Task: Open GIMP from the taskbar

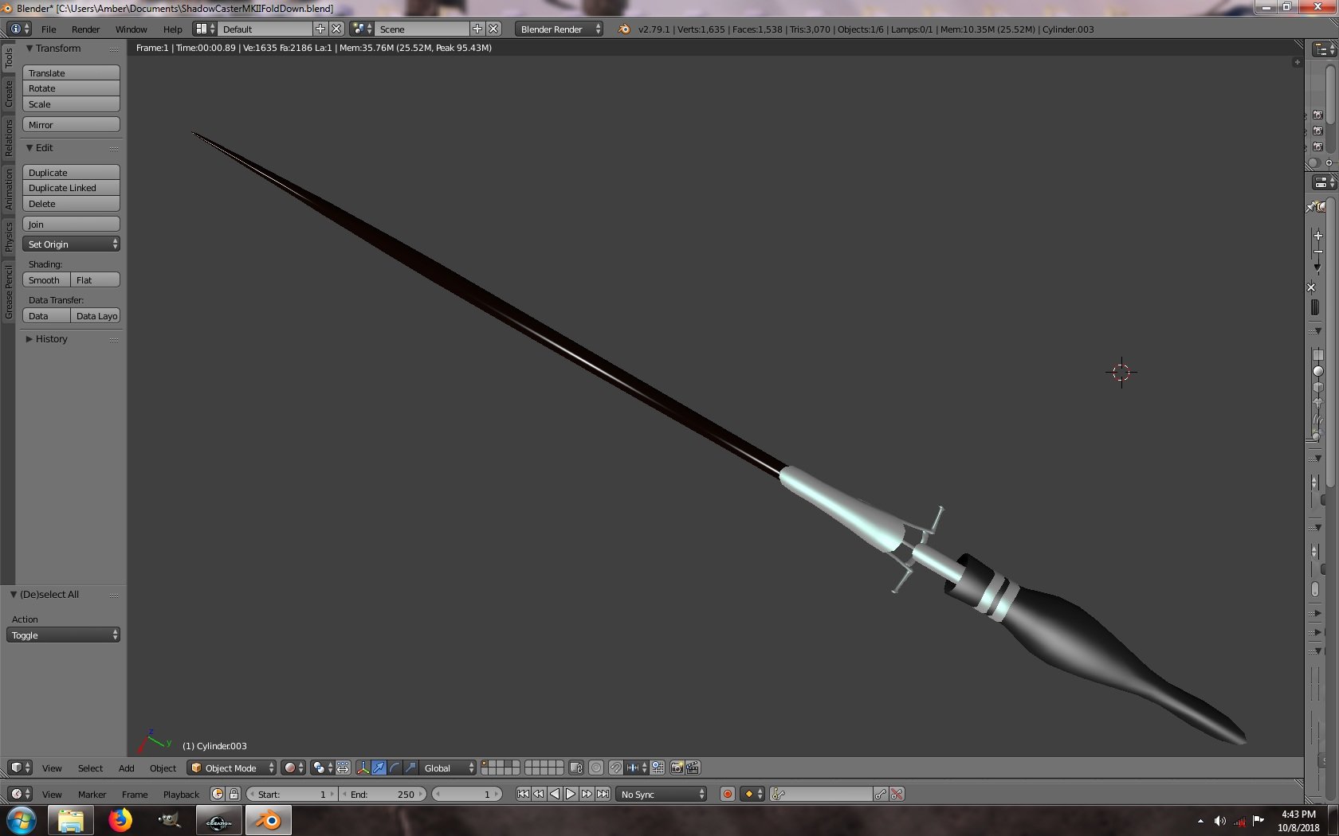Action: click(x=170, y=820)
